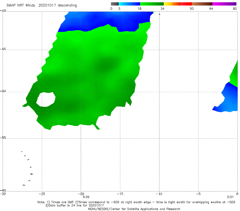The height and width of the screenshot is (211, 240).
Task: Click the color bar label '50'
Action: click(192, 8)
